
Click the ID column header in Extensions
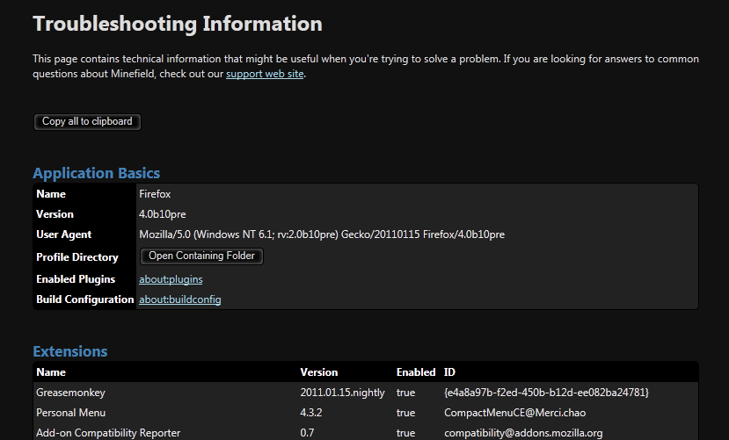pos(449,372)
